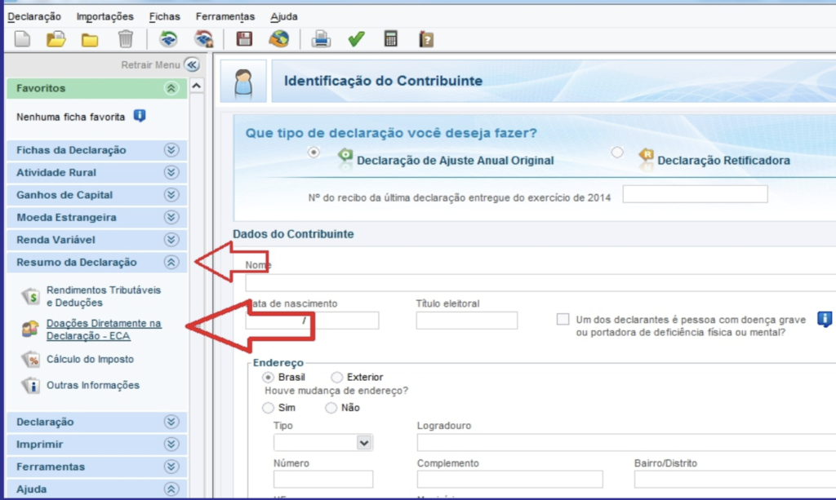Expand the Imprimir sidebar section
Image resolution: width=836 pixels, height=500 pixels.
pyautogui.click(x=171, y=444)
